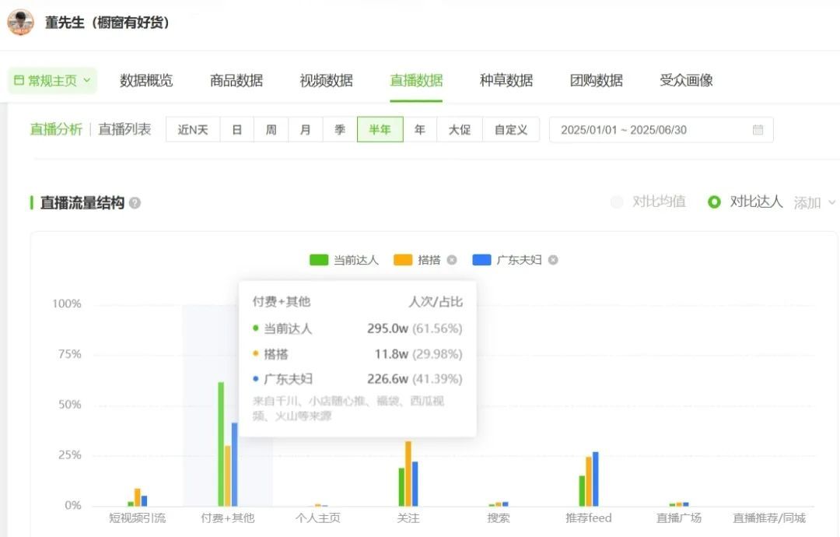Click the user avatar of 董先生
The height and width of the screenshot is (537, 840).
(x=20, y=23)
